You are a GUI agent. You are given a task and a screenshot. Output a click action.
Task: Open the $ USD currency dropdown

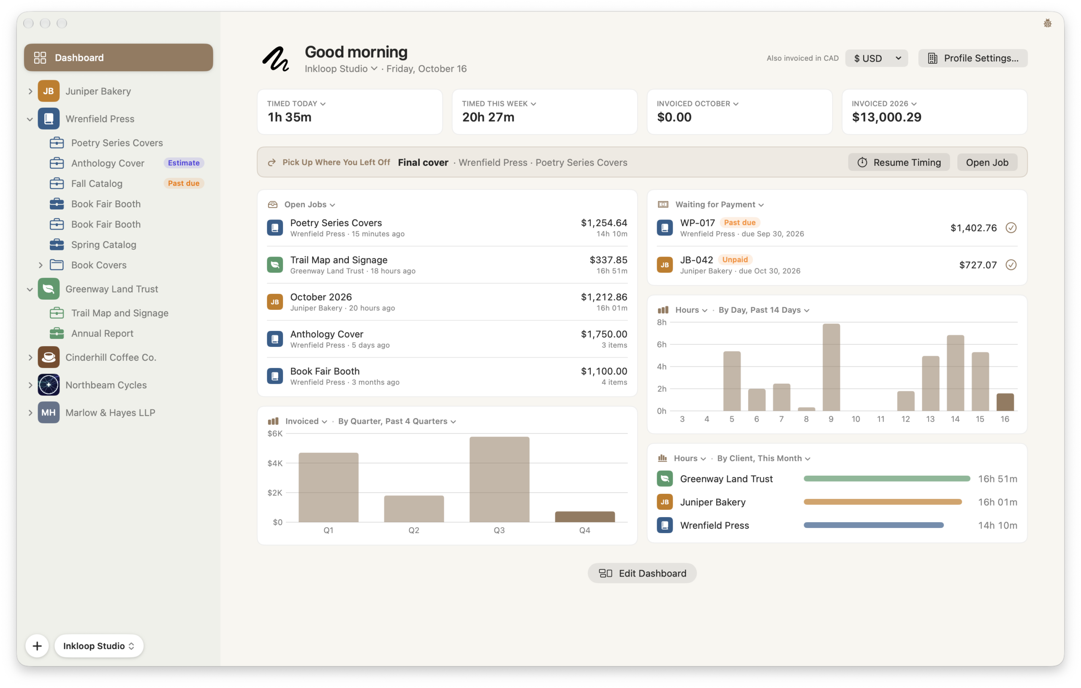(876, 58)
